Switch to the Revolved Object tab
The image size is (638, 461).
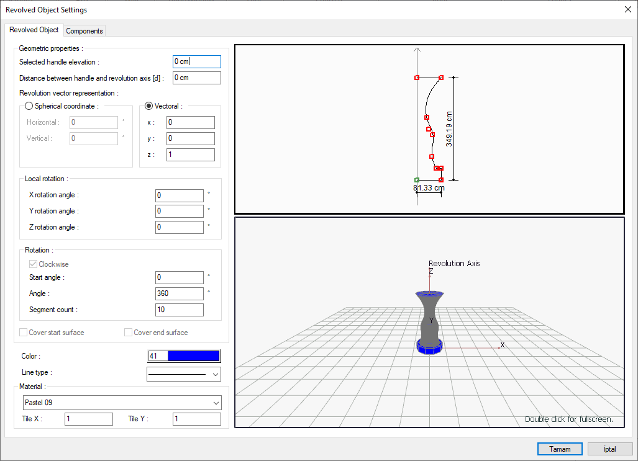(x=34, y=29)
